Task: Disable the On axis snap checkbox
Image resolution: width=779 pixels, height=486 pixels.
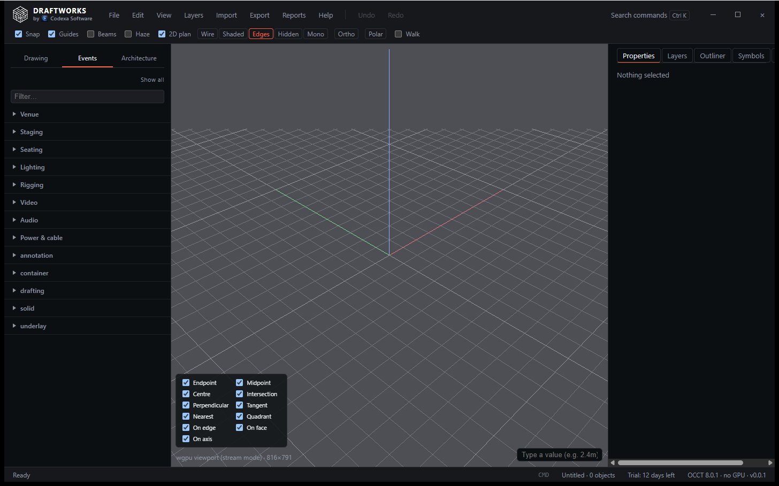Action: [186, 438]
